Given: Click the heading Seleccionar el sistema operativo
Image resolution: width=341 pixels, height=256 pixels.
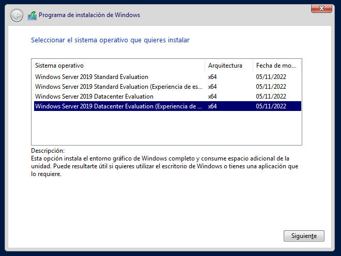Looking at the screenshot, I should tap(110, 40).
